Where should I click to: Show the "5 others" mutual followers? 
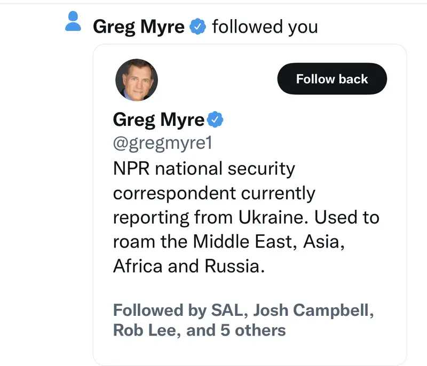[253, 330]
